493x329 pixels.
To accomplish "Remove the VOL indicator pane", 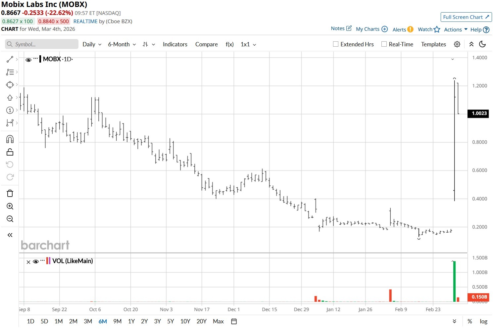I will point(28,262).
